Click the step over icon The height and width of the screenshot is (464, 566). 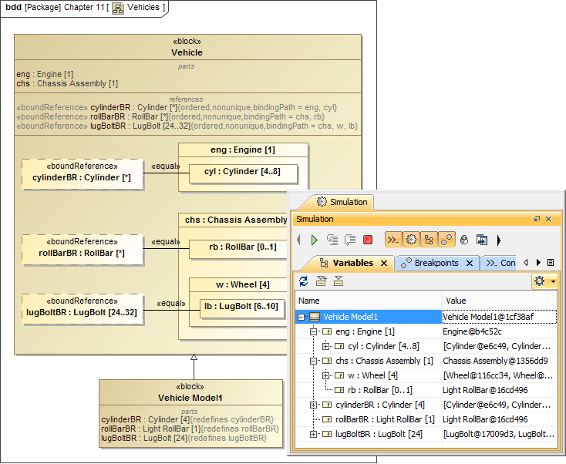click(x=350, y=240)
